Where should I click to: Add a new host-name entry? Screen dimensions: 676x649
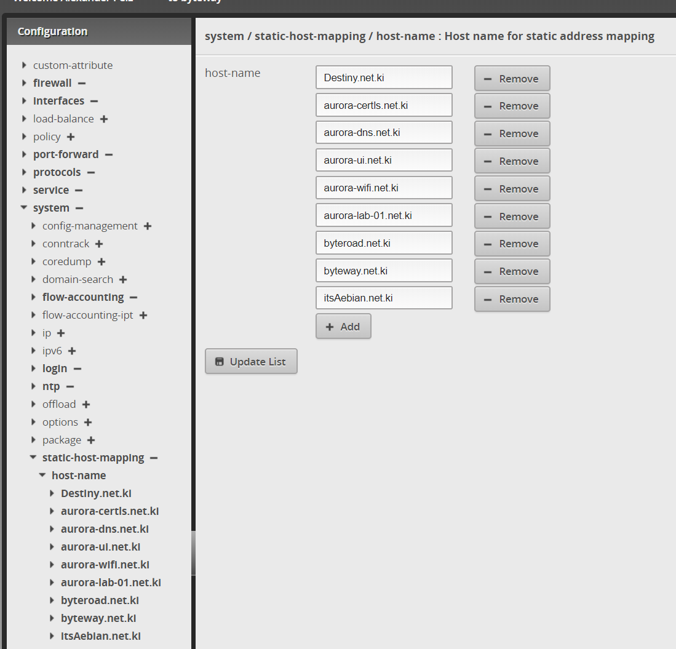point(343,327)
